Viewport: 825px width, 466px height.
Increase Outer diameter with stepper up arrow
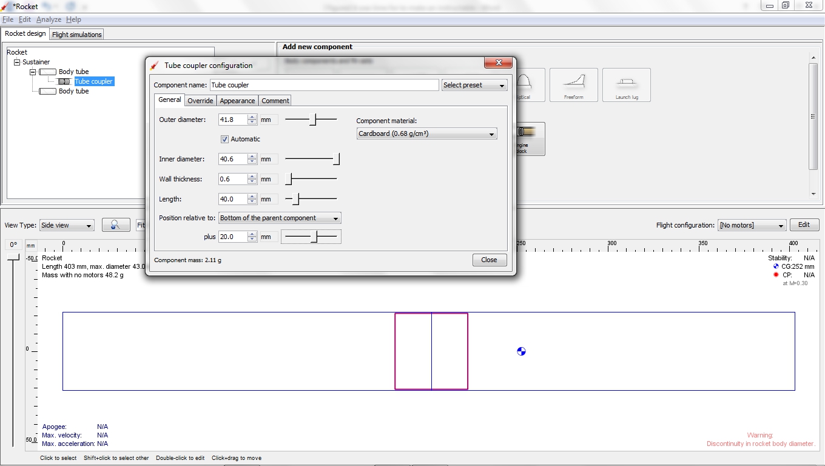[x=252, y=117]
